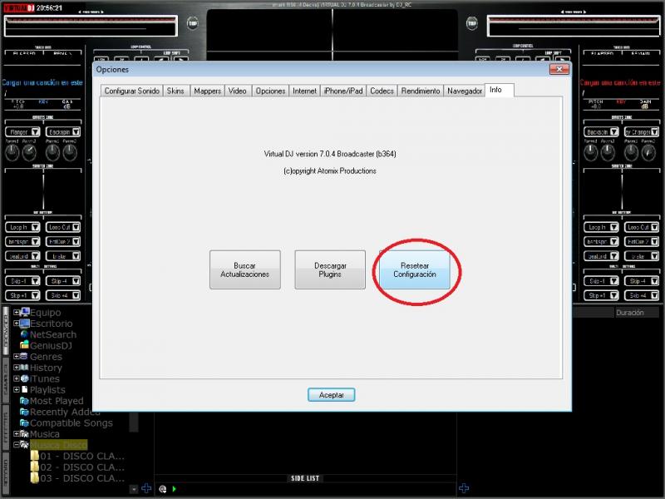
Task: Click left deck Flanger Param2 knob
Action: [x=29, y=152]
